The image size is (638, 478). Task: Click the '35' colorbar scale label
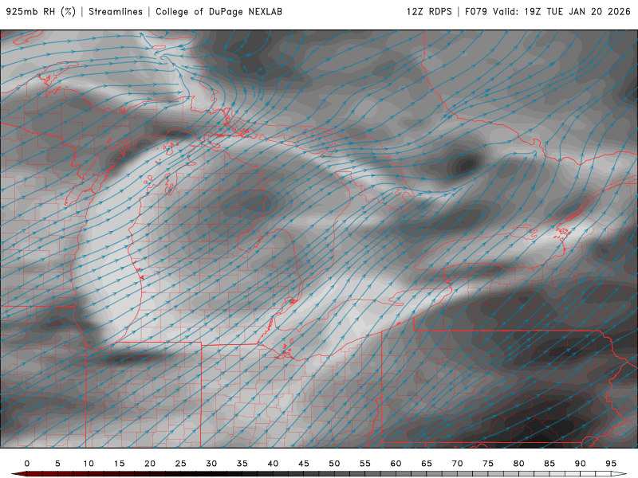242,464
